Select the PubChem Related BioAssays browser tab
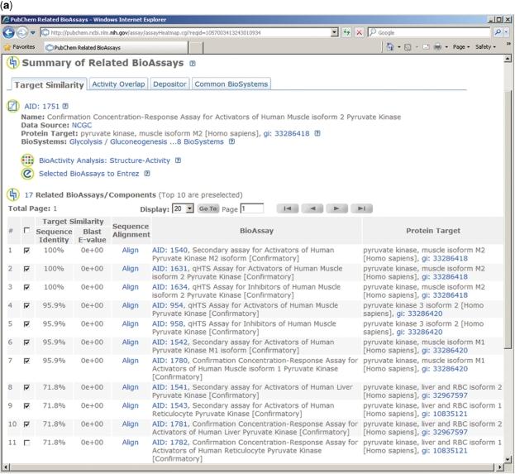 [115, 48]
